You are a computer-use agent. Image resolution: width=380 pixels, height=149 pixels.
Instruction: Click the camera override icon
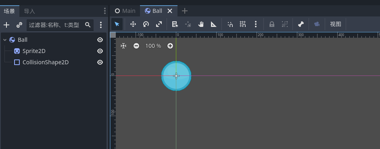[x=317, y=24]
